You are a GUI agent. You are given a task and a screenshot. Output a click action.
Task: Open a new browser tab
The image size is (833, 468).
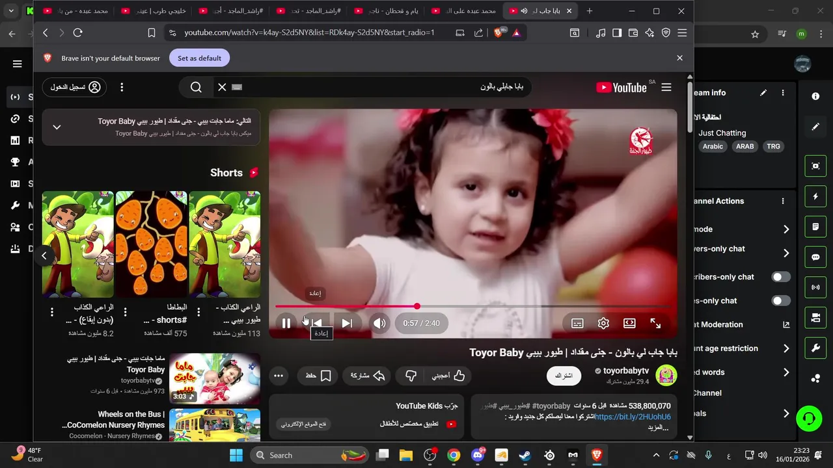[590, 11]
